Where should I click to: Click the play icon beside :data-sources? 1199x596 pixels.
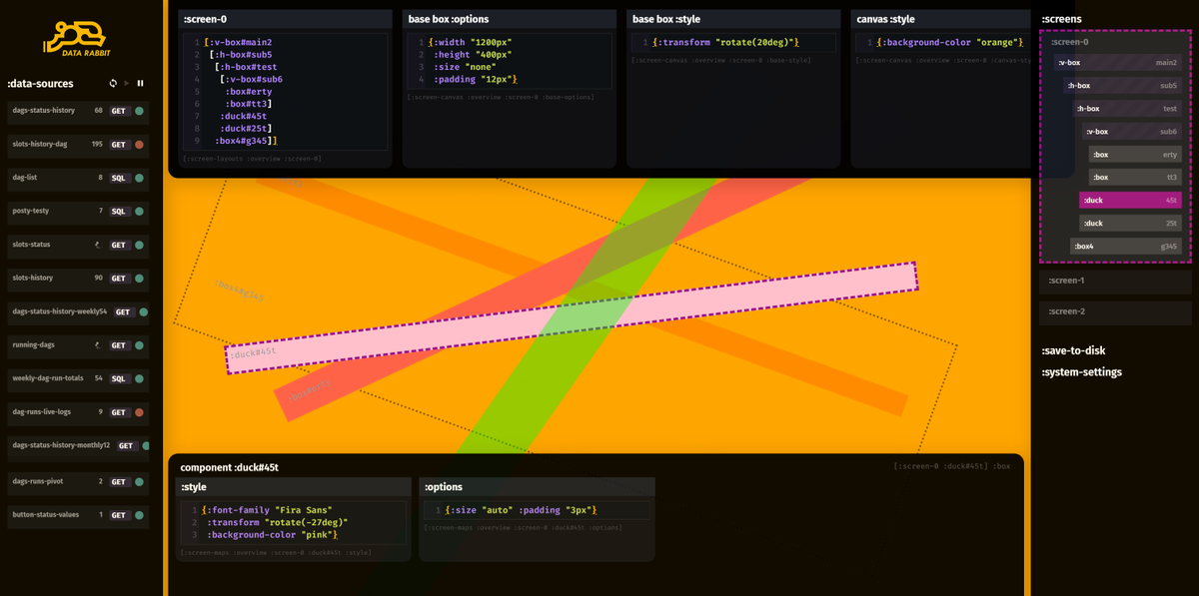[x=127, y=84]
